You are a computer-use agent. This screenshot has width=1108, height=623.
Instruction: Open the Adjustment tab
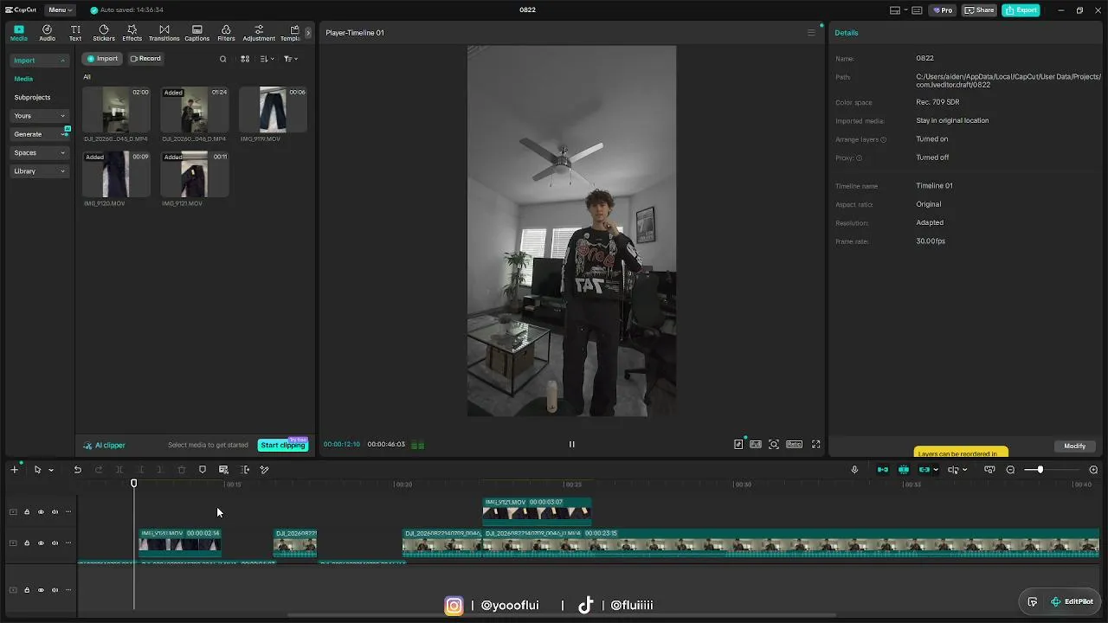point(259,33)
